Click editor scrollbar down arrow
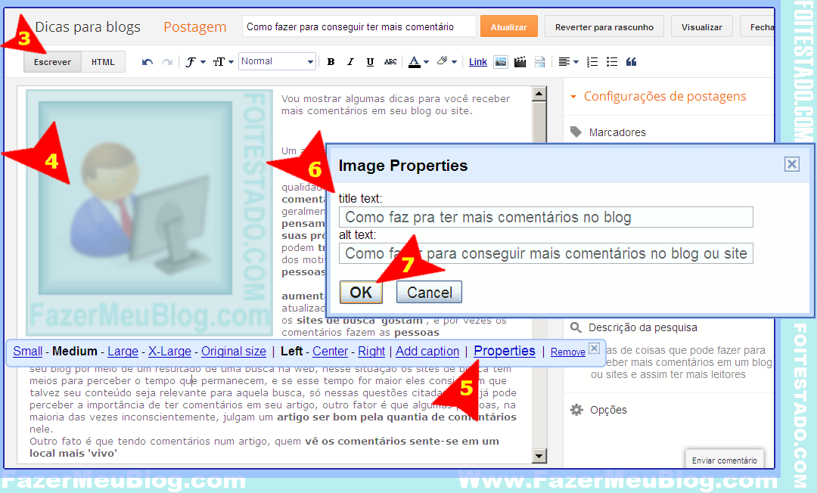Screen dimensions: 817x493 (x=539, y=456)
